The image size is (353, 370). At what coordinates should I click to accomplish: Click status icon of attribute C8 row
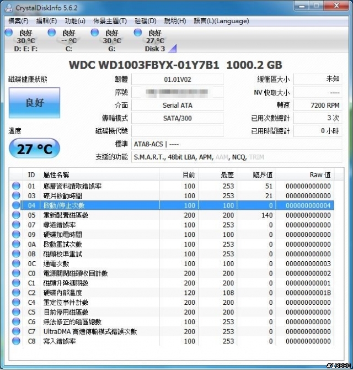[16, 341]
